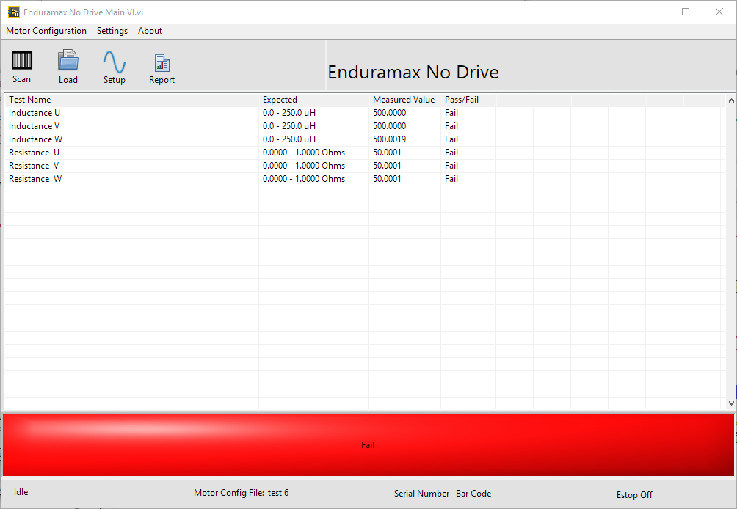This screenshot has width=737, height=509.
Task: Open the About menu
Action: [150, 31]
